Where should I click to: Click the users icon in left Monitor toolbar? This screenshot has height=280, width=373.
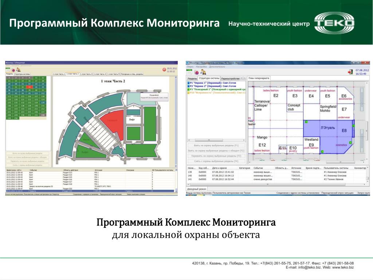pyautogui.click(x=18, y=70)
